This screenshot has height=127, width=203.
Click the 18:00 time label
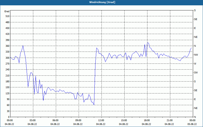[x=146, y=120]
